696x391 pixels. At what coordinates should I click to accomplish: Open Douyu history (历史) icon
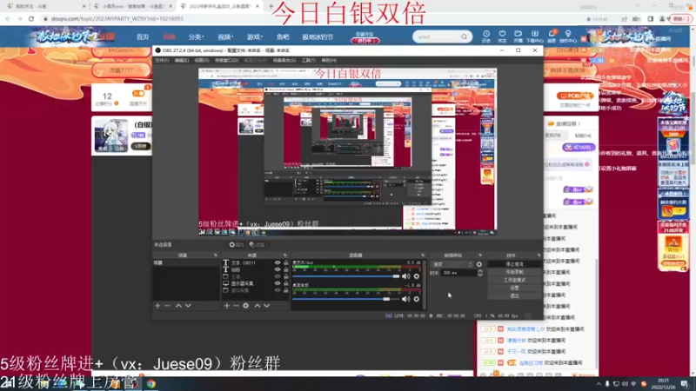click(486, 36)
